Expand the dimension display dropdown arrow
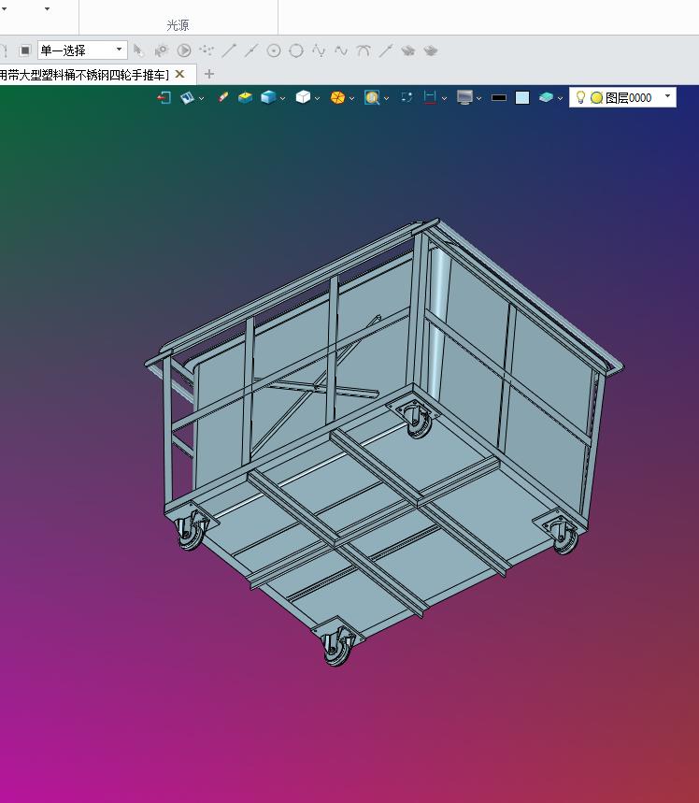699x803 pixels. click(444, 98)
